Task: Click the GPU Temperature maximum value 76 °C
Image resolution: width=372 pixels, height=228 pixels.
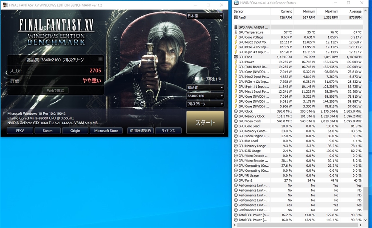Action: pyautogui.click(x=334, y=32)
